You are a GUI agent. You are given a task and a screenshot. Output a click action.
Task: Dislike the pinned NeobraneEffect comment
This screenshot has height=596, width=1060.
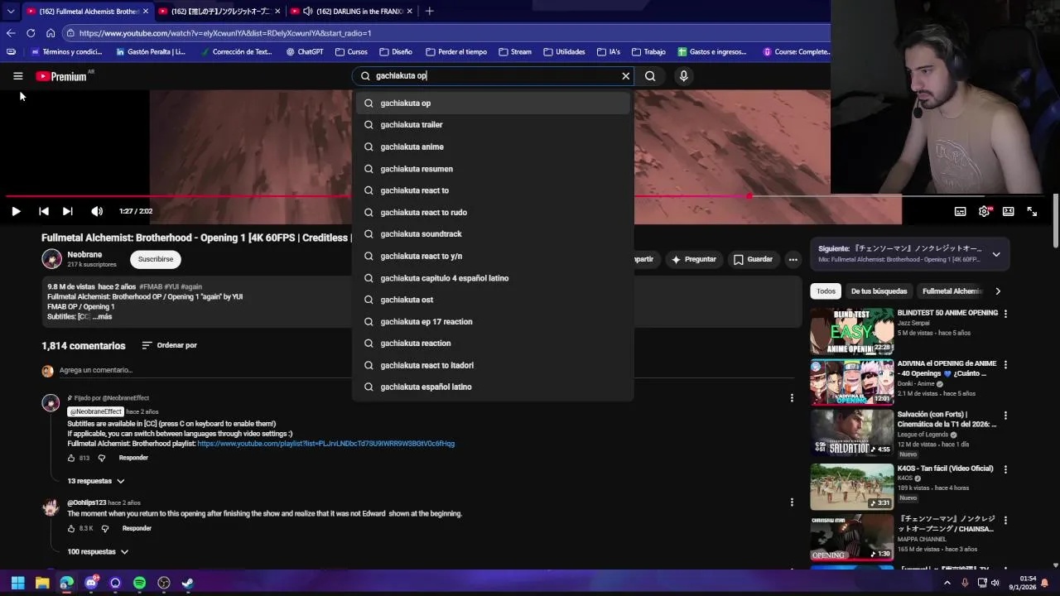tap(102, 458)
